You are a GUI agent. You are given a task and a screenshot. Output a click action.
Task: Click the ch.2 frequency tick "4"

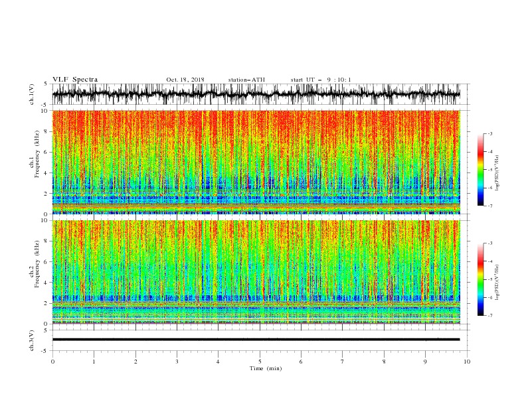click(46, 283)
